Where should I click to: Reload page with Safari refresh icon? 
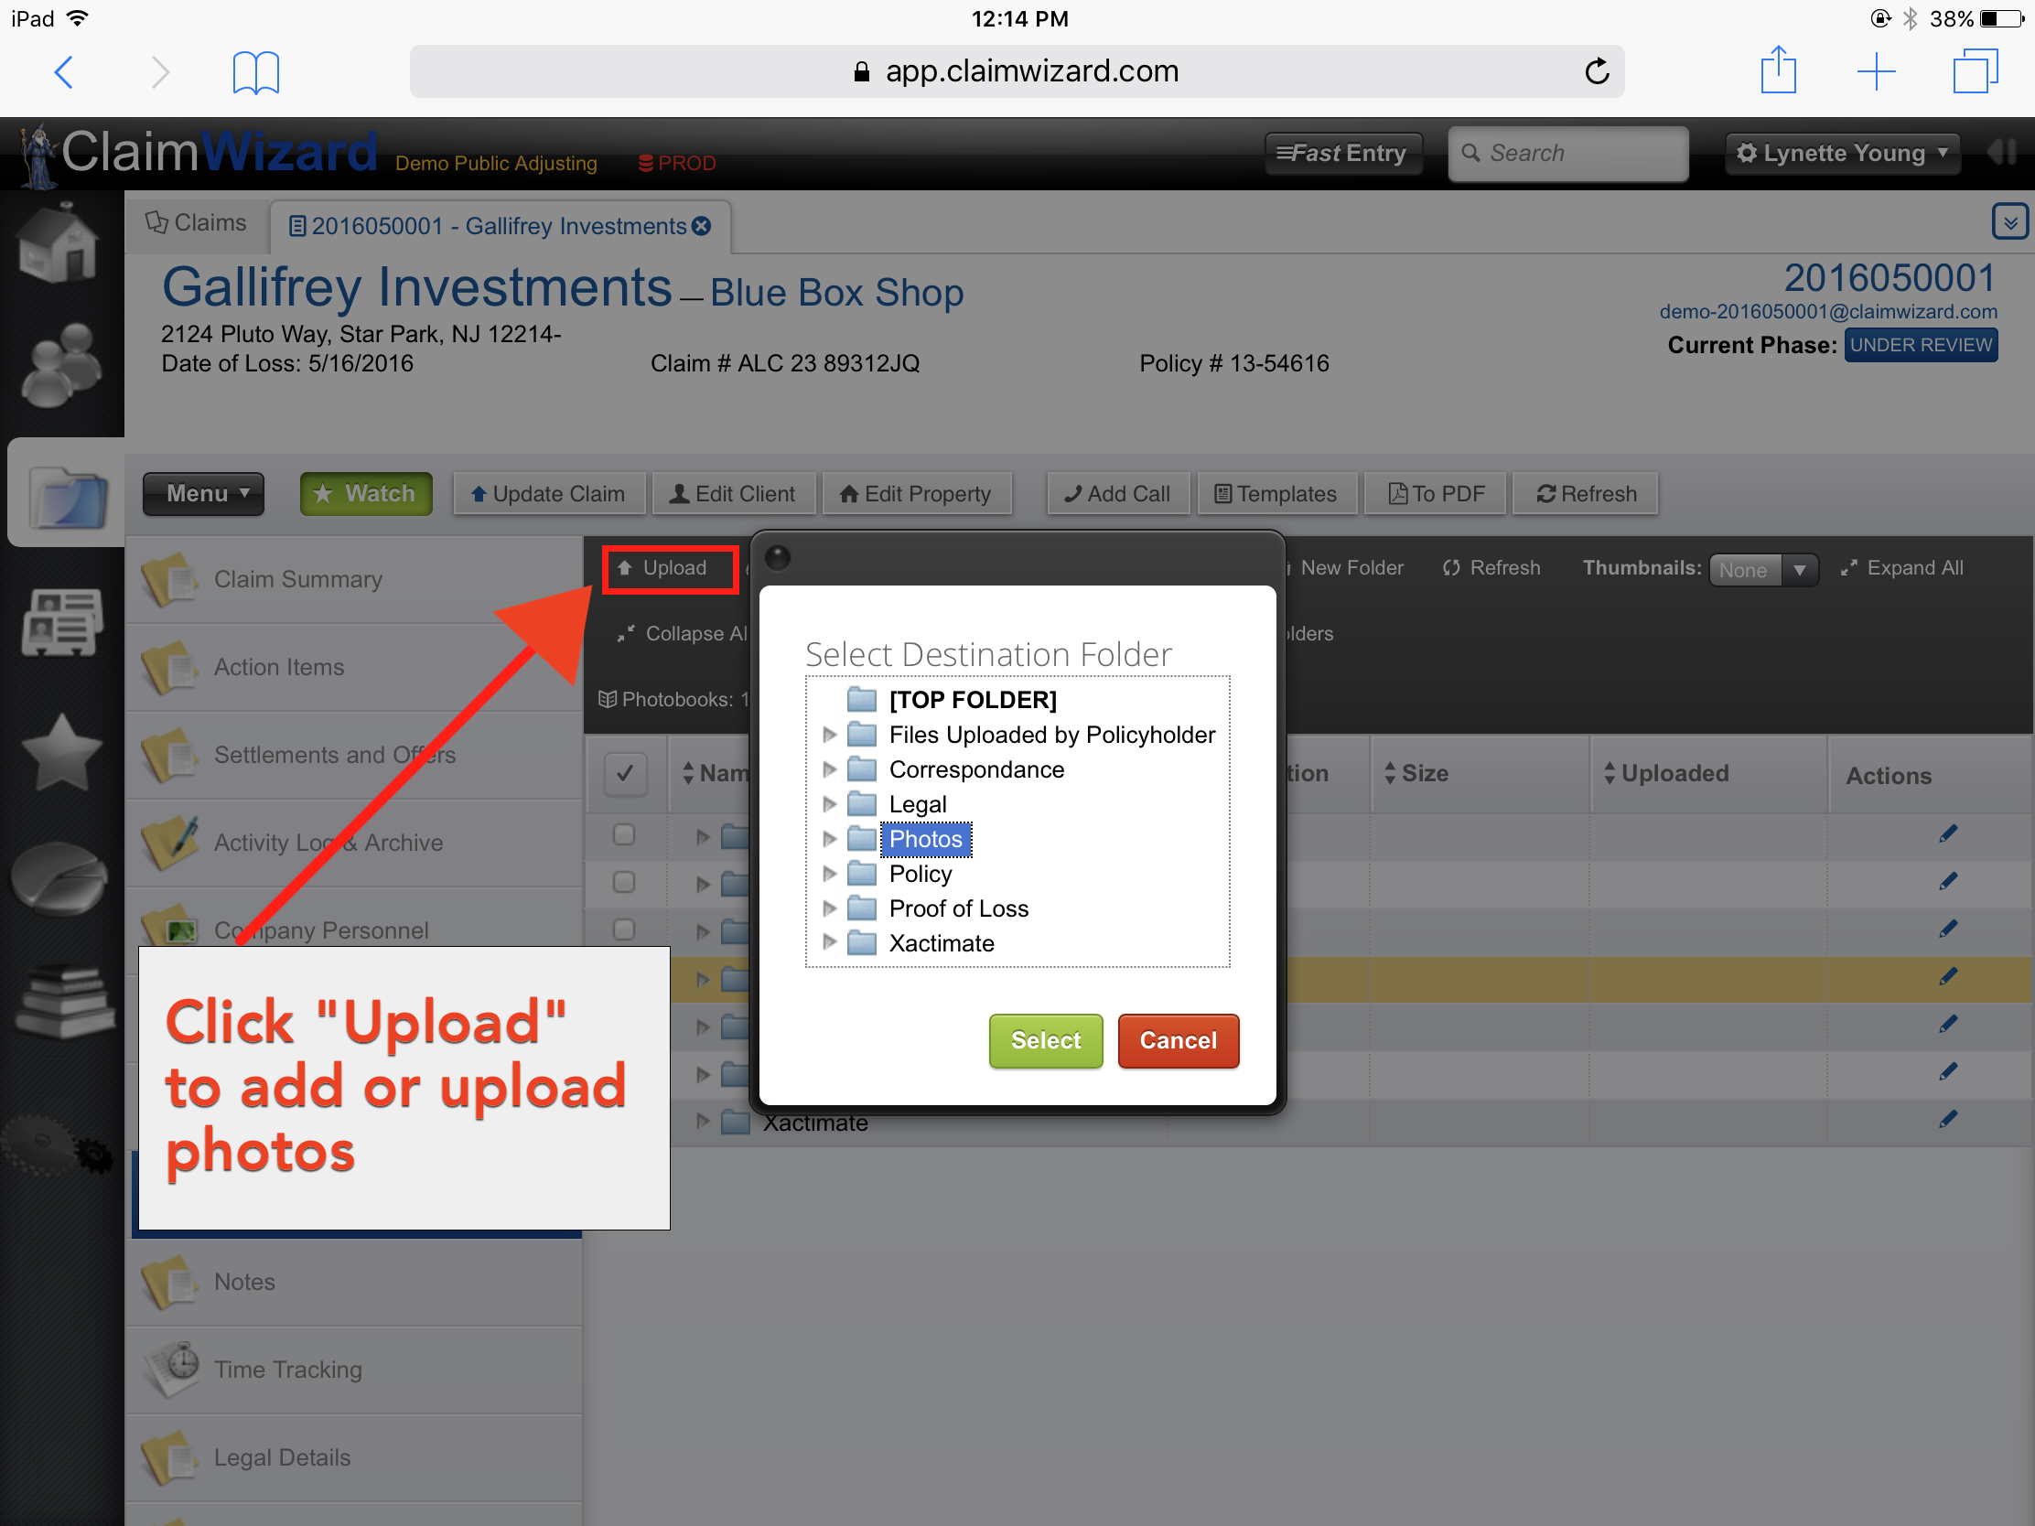(1596, 71)
